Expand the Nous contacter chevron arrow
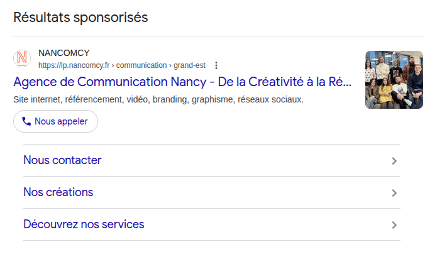This screenshot has height=254, width=442. click(x=394, y=161)
